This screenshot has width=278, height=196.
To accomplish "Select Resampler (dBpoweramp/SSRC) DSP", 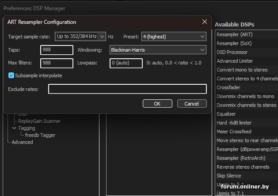I will click(247, 150).
